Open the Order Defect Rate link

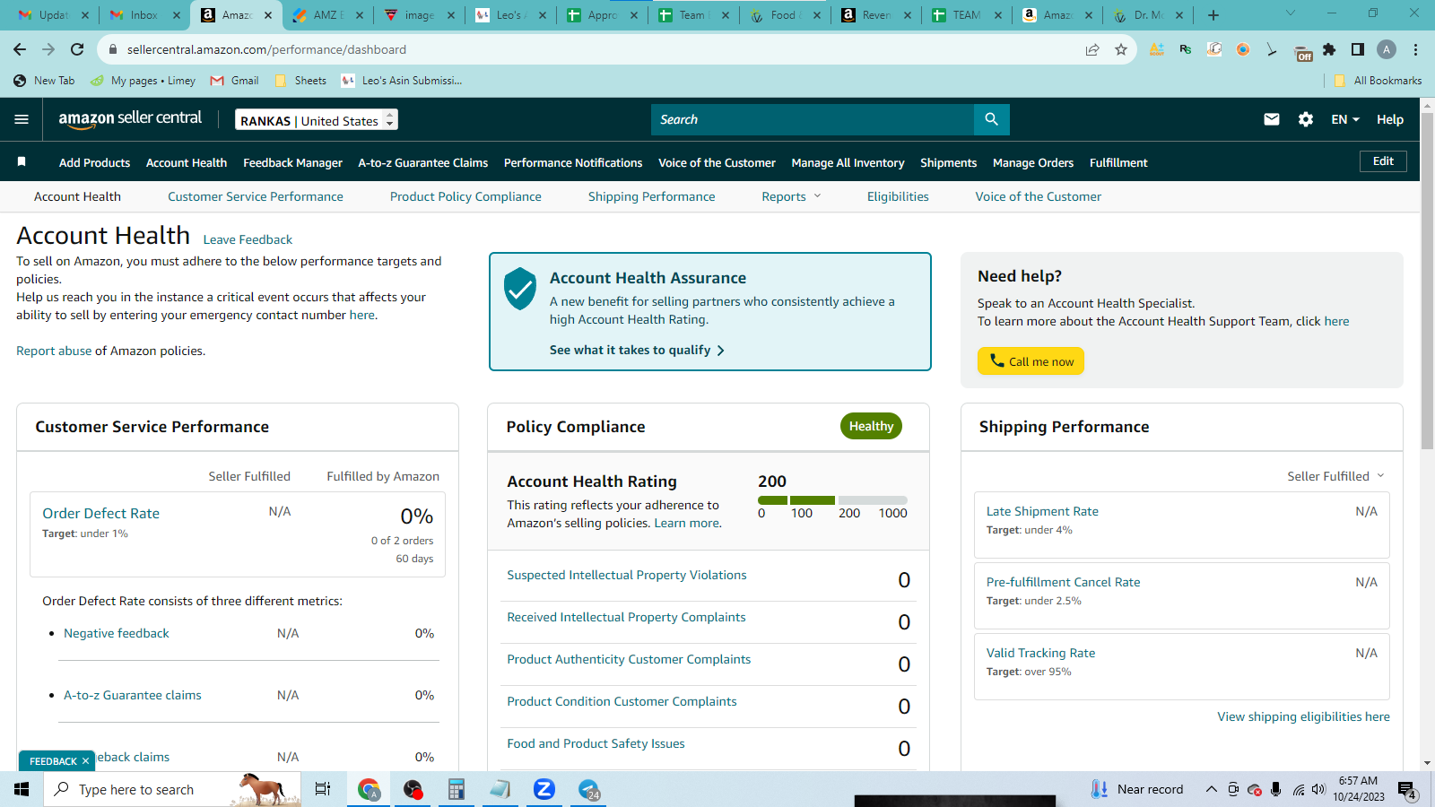(x=101, y=513)
